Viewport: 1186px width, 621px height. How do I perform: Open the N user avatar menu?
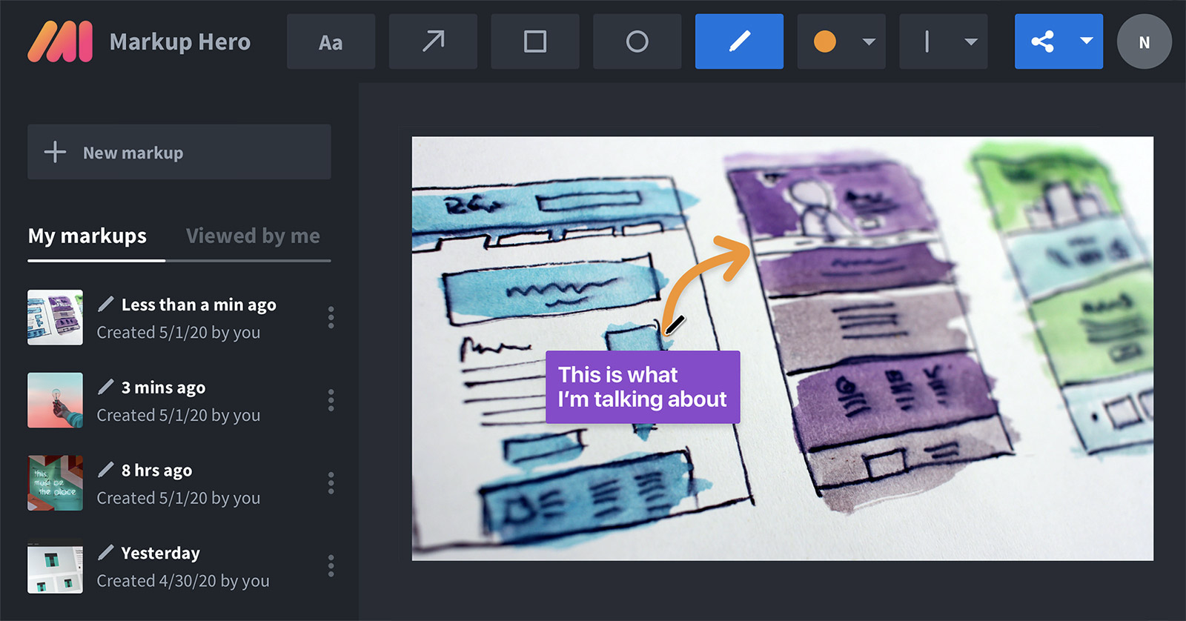tap(1144, 41)
